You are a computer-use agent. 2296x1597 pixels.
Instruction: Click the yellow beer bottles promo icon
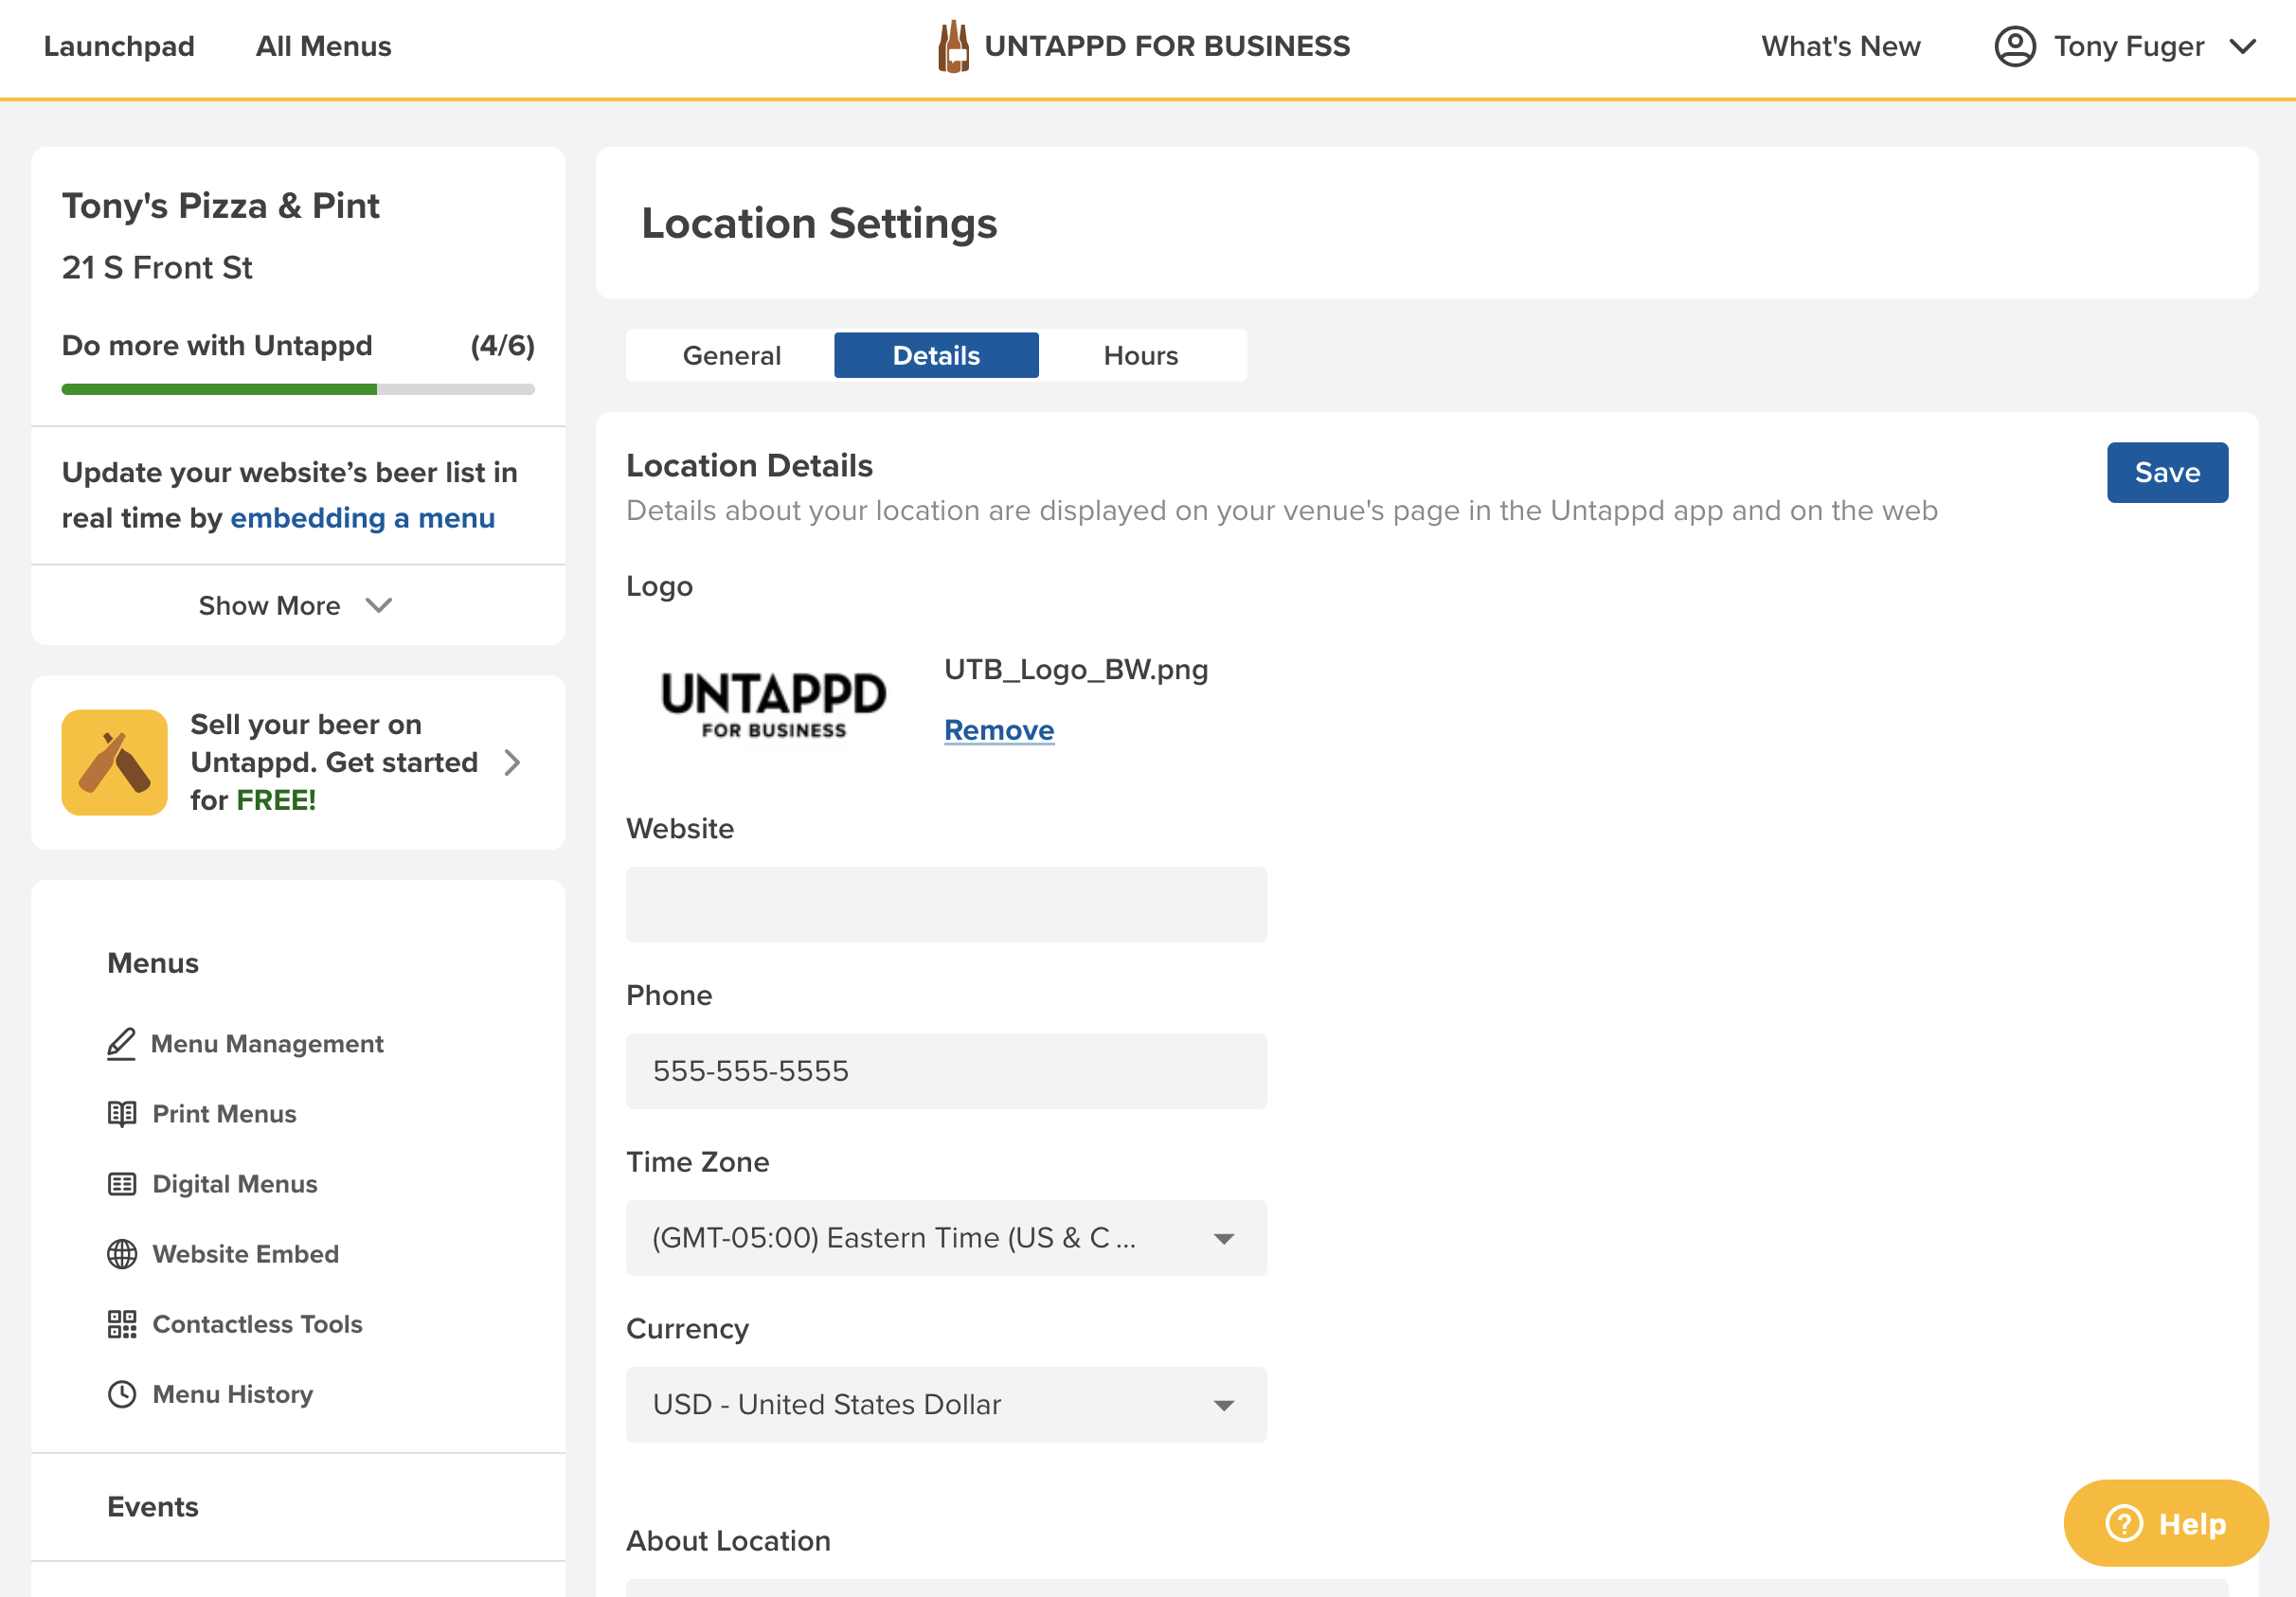pos(114,762)
